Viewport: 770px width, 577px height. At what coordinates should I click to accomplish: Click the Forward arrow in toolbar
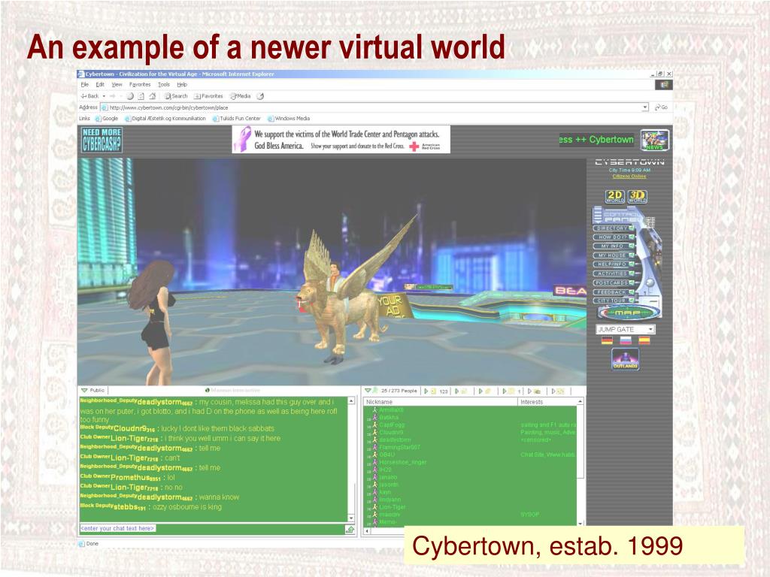(x=113, y=96)
